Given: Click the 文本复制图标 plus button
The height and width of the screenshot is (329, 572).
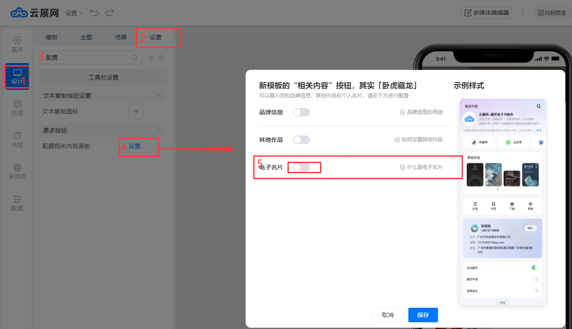Looking at the screenshot, I should 136,111.
